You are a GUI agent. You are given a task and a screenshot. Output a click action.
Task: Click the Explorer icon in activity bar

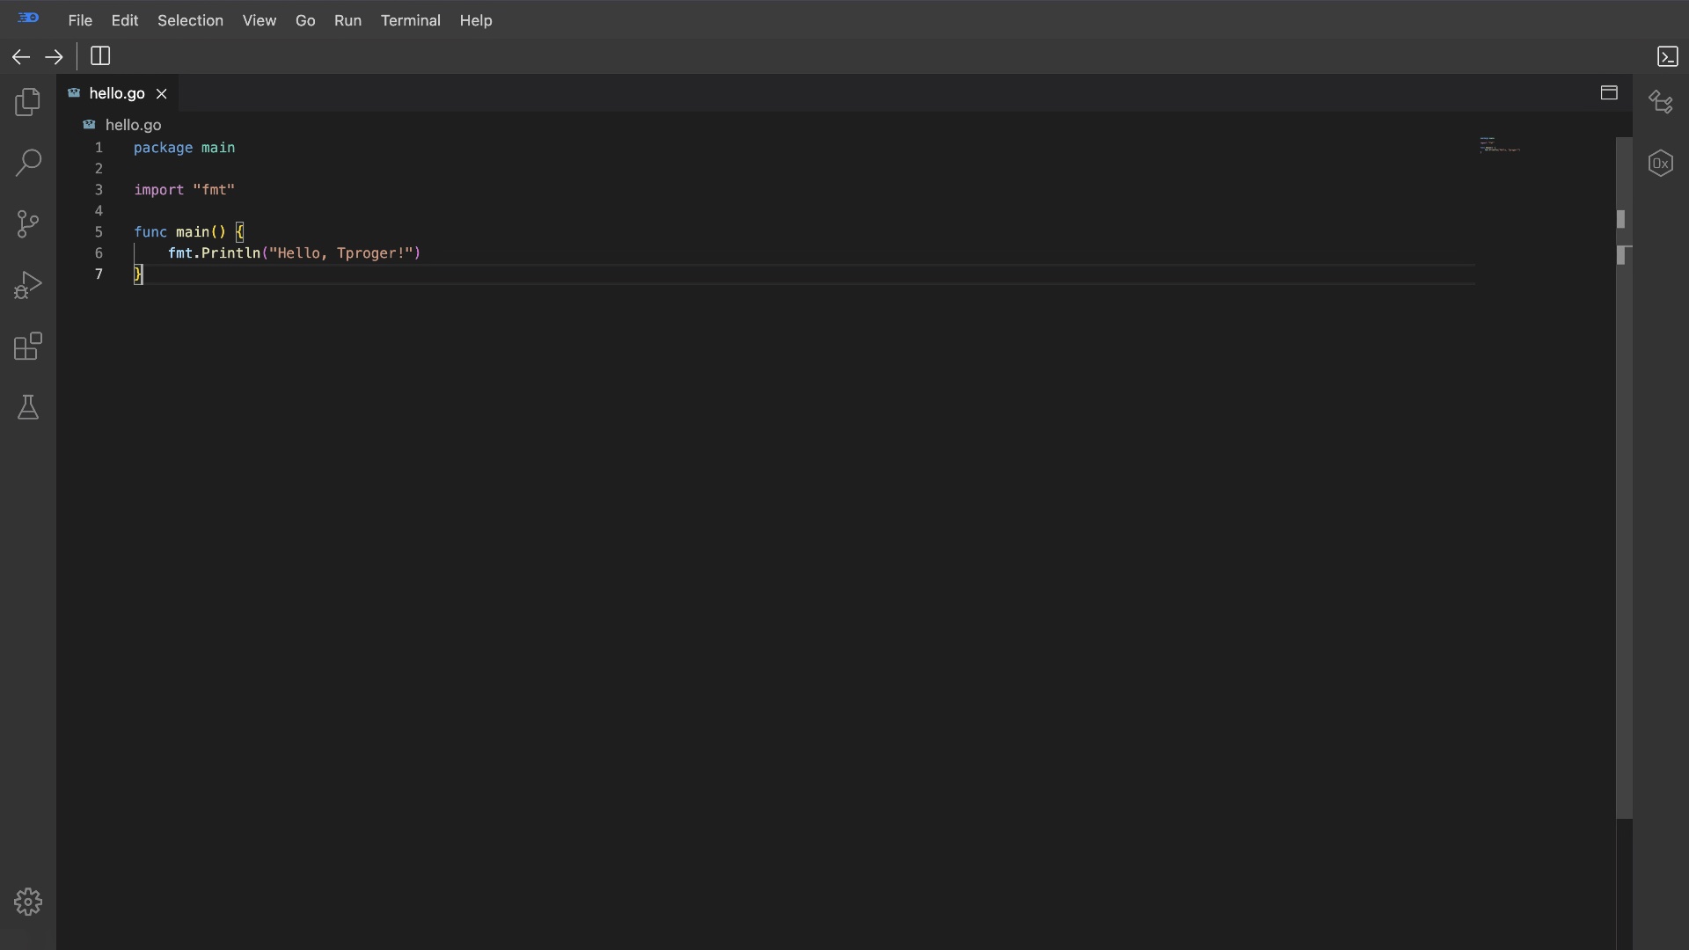[28, 103]
